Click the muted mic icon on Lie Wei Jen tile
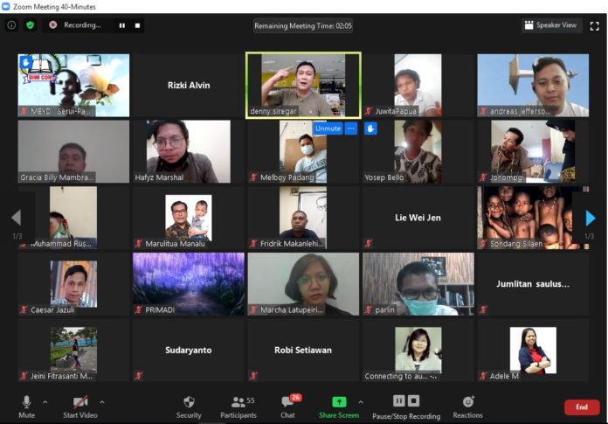This screenshot has height=424, width=608. pyautogui.click(x=369, y=243)
